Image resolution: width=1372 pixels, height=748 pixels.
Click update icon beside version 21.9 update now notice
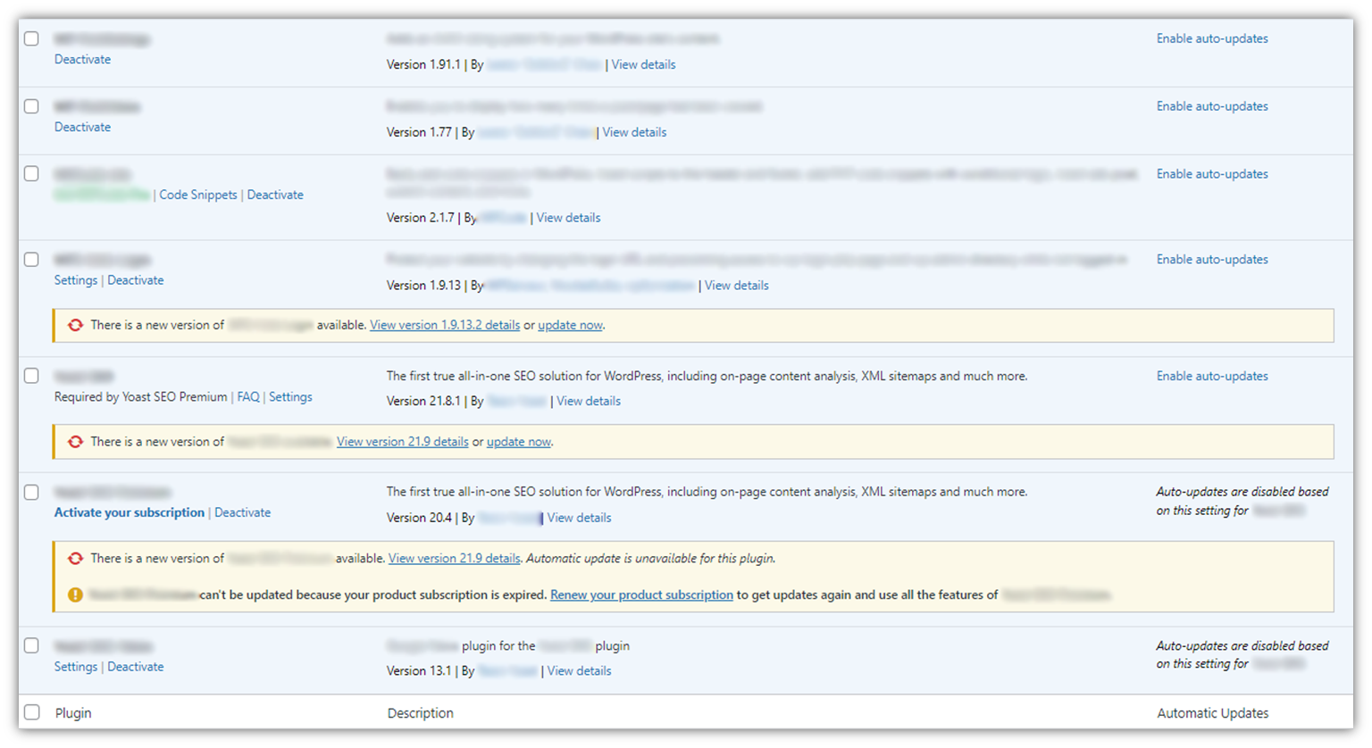[x=76, y=442]
